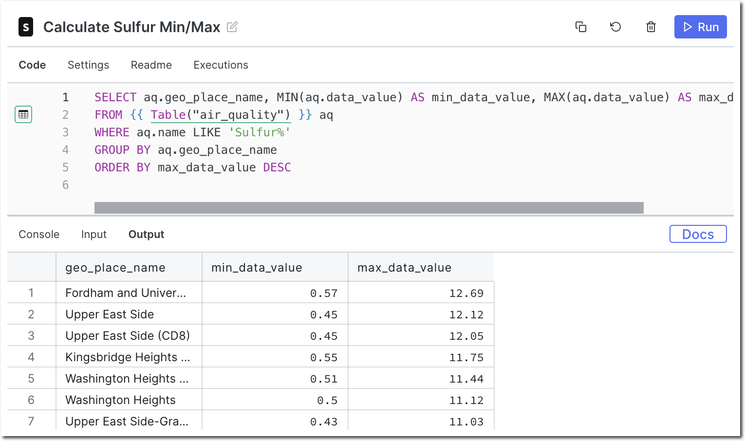Edit the title with the pencil icon

click(x=232, y=27)
